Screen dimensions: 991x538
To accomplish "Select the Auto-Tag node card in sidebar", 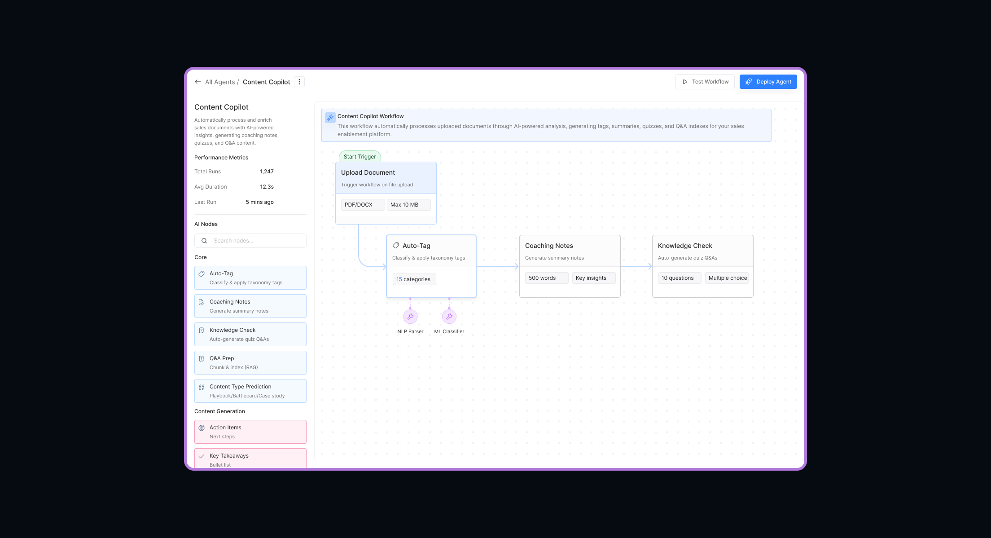I will coord(250,278).
